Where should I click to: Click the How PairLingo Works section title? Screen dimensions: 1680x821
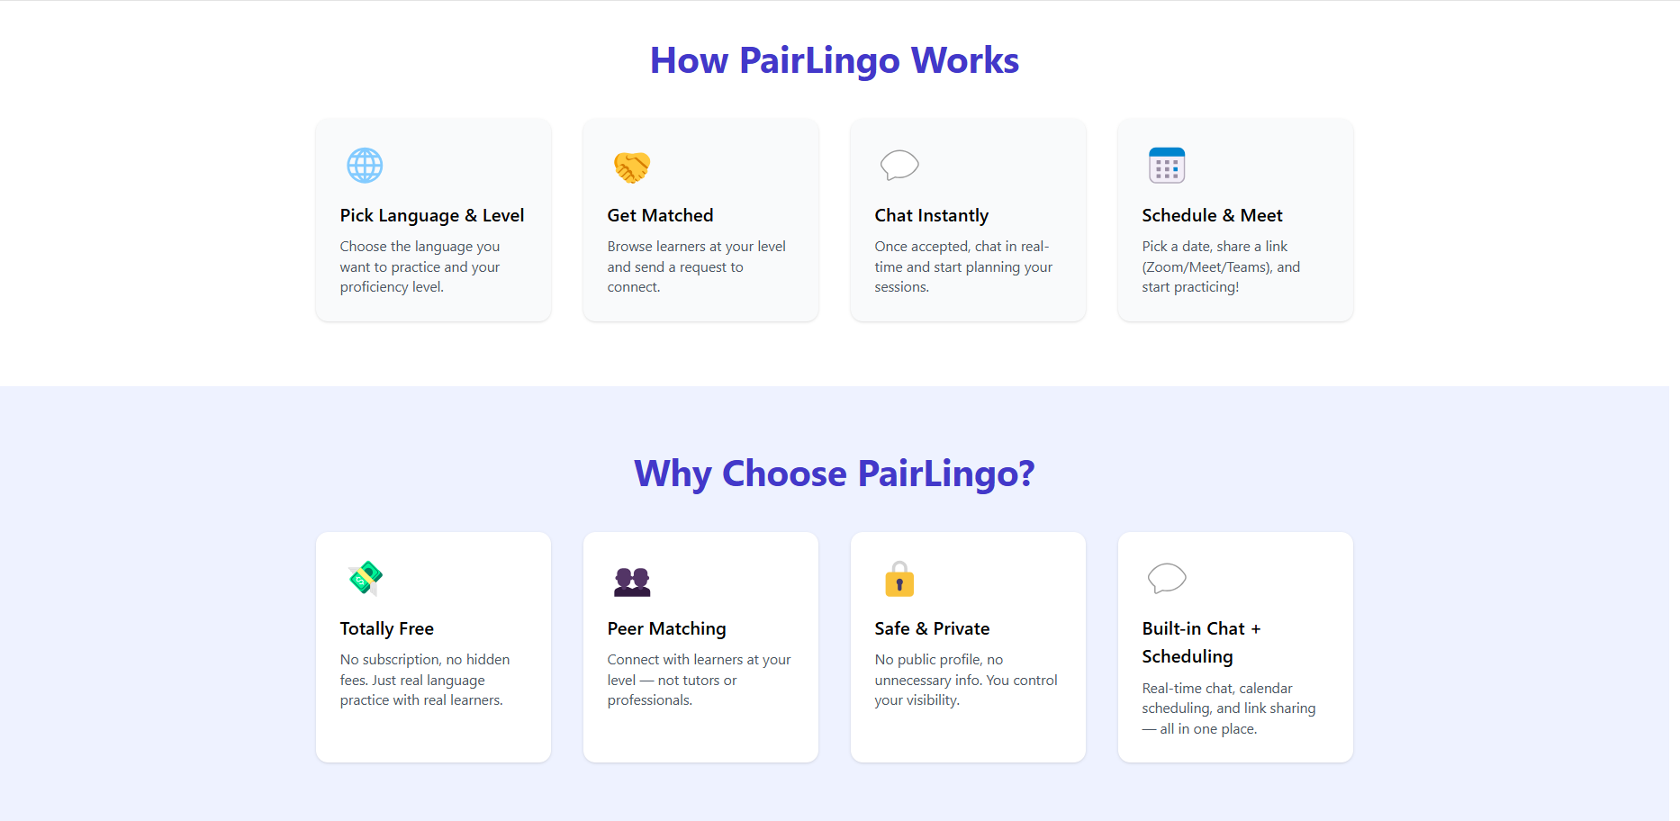point(835,60)
